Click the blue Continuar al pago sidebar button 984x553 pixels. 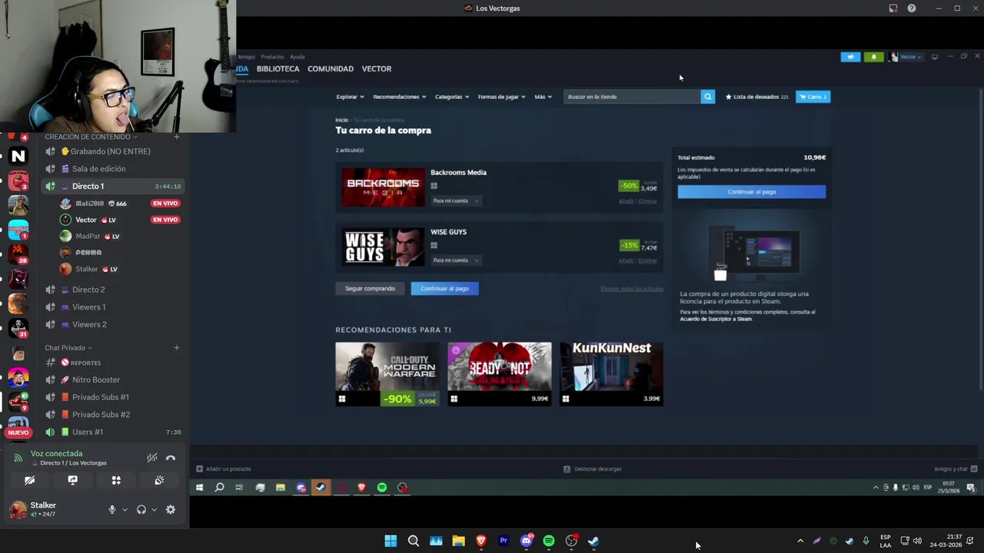pos(751,191)
